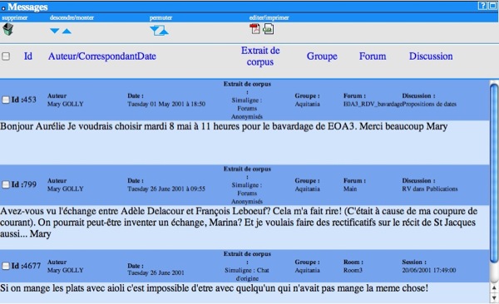499x304 pixels.
Task: Open the help question mark icon
Action: pyautogui.click(x=482, y=6)
